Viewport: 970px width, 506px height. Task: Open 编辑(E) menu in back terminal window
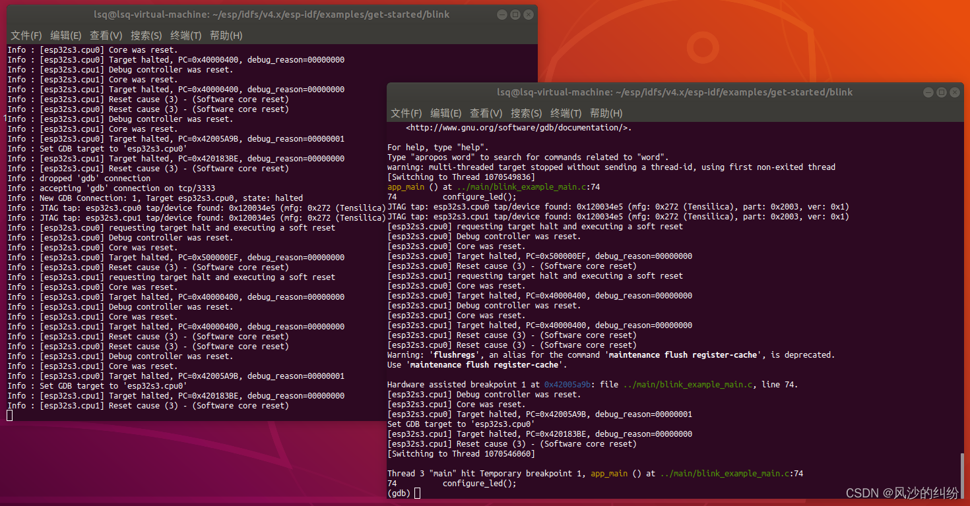[66, 36]
